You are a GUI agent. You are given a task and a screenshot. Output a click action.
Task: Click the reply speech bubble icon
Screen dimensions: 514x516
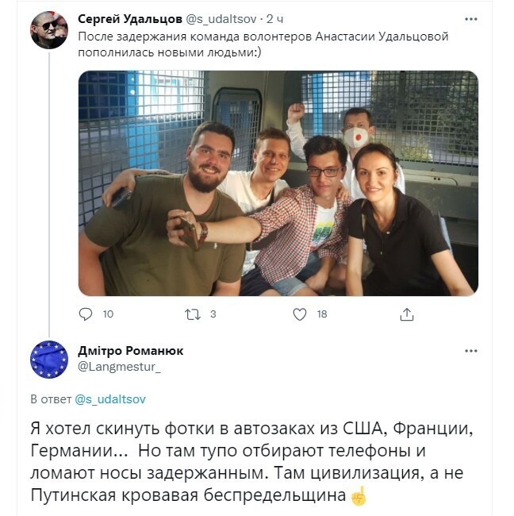point(86,314)
